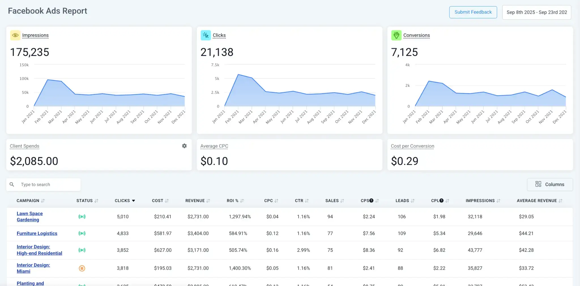Viewport: 580px width, 286px height.
Task: Click the Submit Feedback button
Action: tap(473, 12)
